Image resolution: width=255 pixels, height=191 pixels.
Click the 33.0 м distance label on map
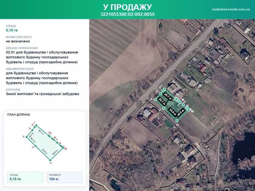(173, 112)
